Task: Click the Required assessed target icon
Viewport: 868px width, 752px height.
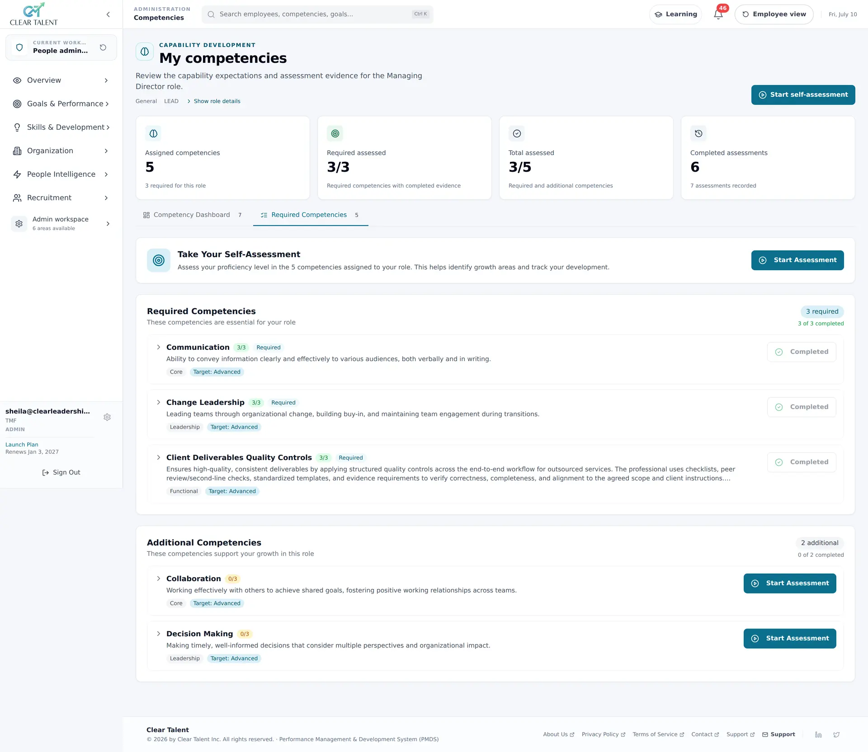Action: [x=335, y=133]
